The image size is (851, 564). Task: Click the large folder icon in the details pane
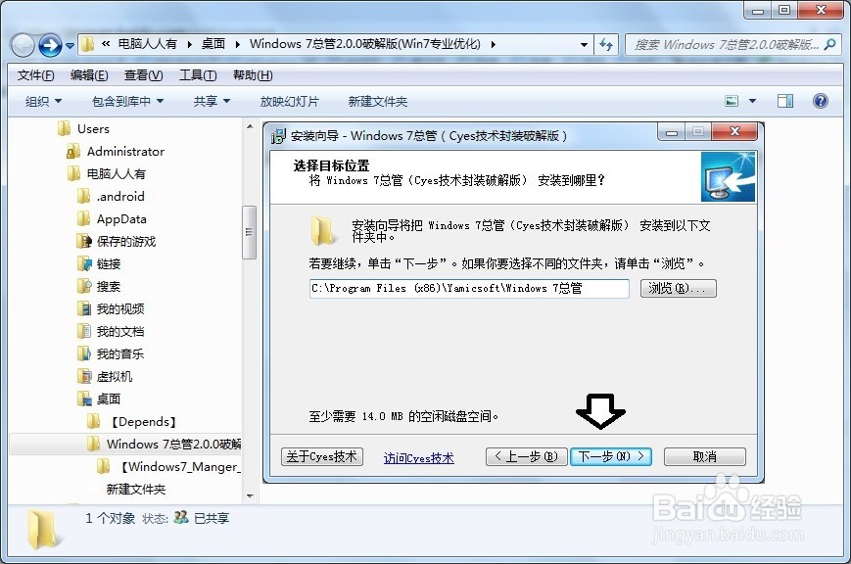point(43,530)
